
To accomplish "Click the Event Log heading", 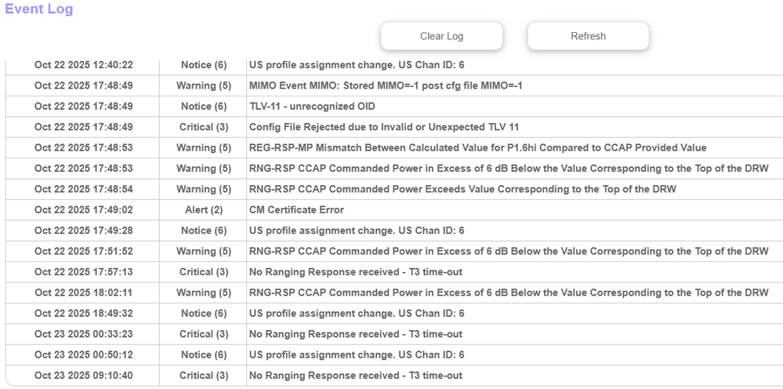I will [39, 9].
